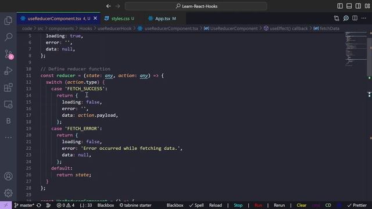
Task: Open the Extensions view
Action: 8,88
